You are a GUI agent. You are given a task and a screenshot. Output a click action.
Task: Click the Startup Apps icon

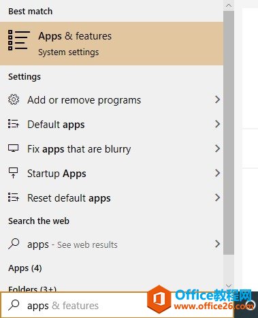click(x=13, y=173)
